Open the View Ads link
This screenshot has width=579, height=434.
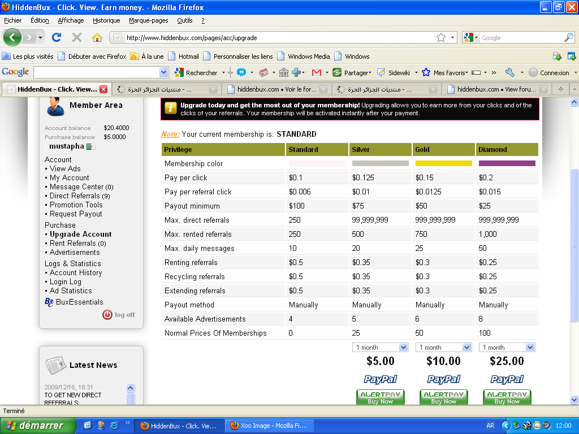click(65, 168)
